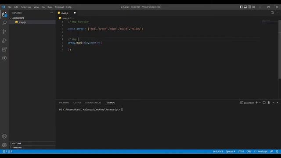This screenshot has height=158, width=281.
Task: Open the Extensions view
Action: [4, 49]
